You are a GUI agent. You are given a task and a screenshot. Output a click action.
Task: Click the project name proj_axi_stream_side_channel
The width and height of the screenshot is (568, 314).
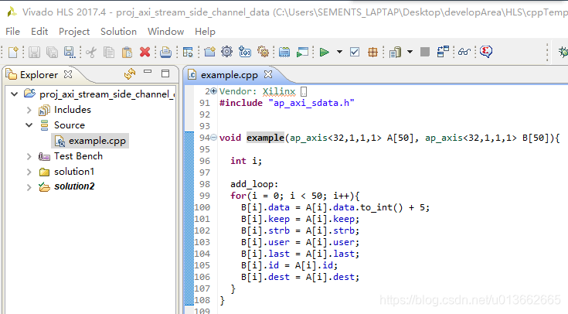point(107,94)
